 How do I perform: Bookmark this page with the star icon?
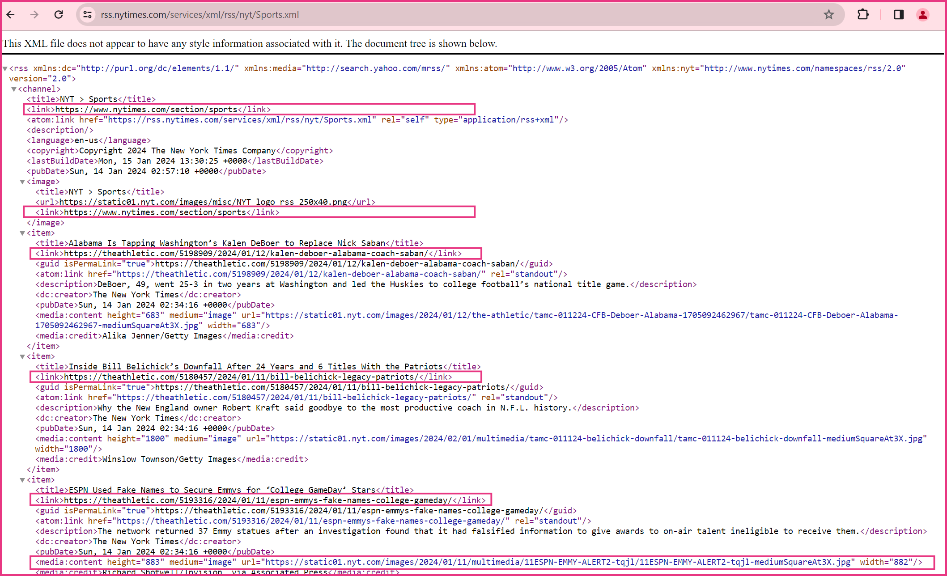click(x=829, y=15)
